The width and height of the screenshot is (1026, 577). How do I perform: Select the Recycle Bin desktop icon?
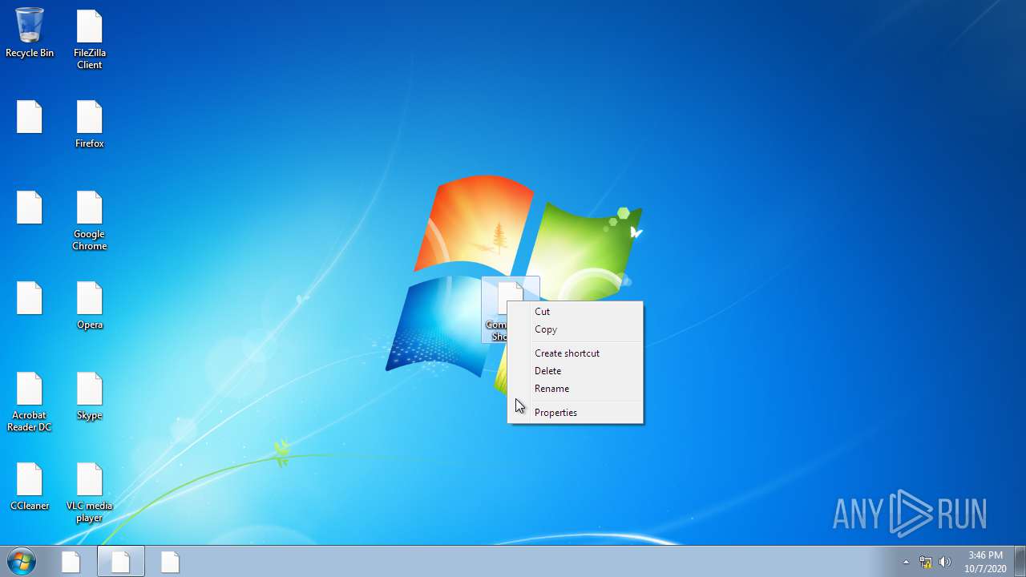(x=30, y=33)
